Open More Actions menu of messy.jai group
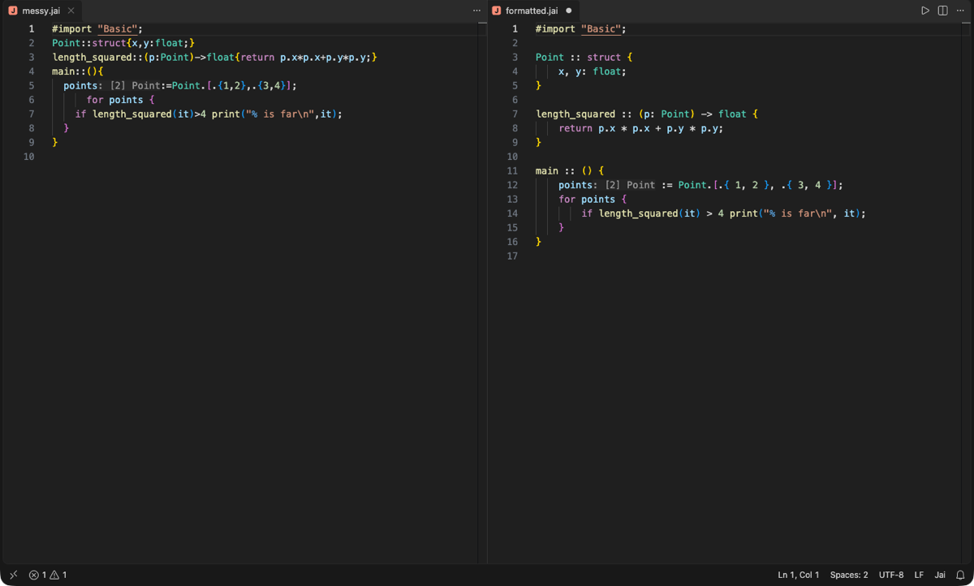Viewport: 974px width, 586px height. pos(476,11)
